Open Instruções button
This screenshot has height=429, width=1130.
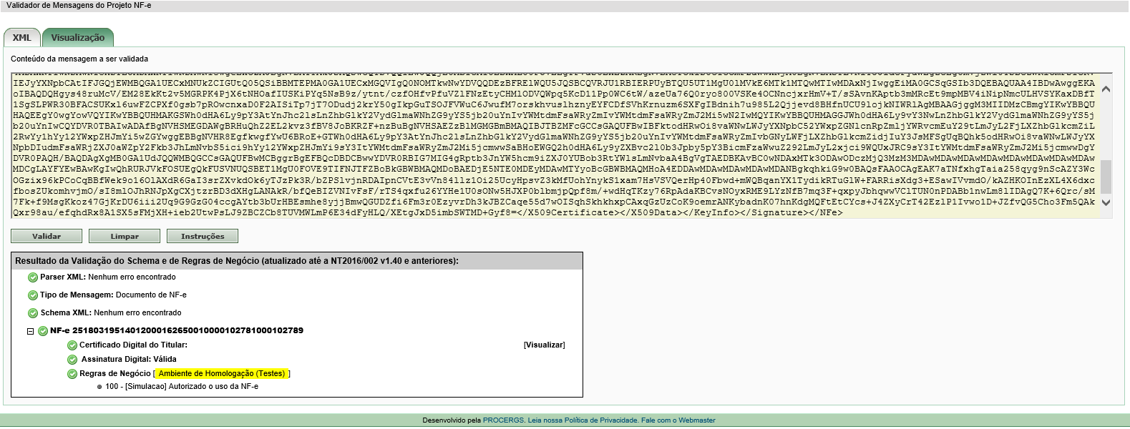pyautogui.click(x=203, y=236)
